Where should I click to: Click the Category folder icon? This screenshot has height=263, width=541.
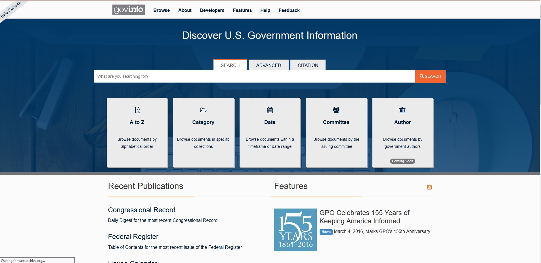click(x=203, y=110)
